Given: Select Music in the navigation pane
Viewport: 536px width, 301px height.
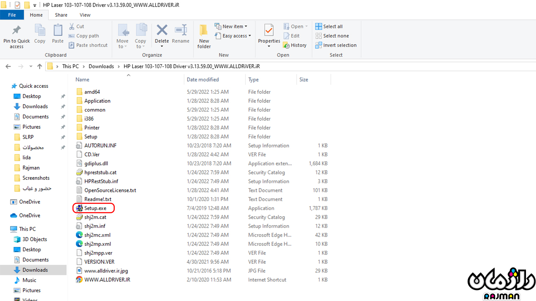Looking at the screenshot, I should pyautogui.click(x=29, y=280).
